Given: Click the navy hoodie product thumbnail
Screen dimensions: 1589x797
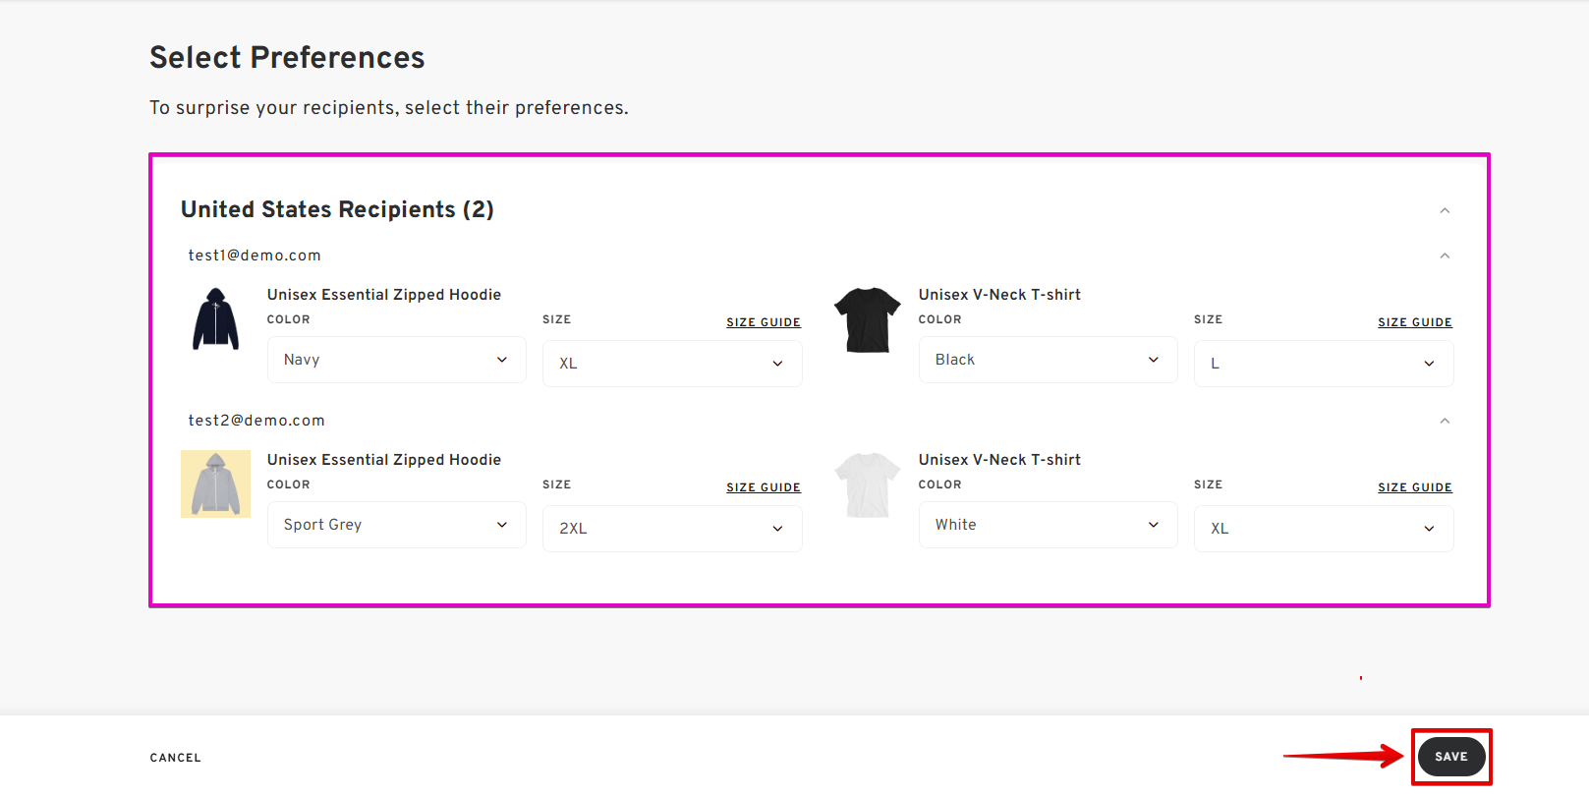Looking at the screenshot, I should coord(215,318).
